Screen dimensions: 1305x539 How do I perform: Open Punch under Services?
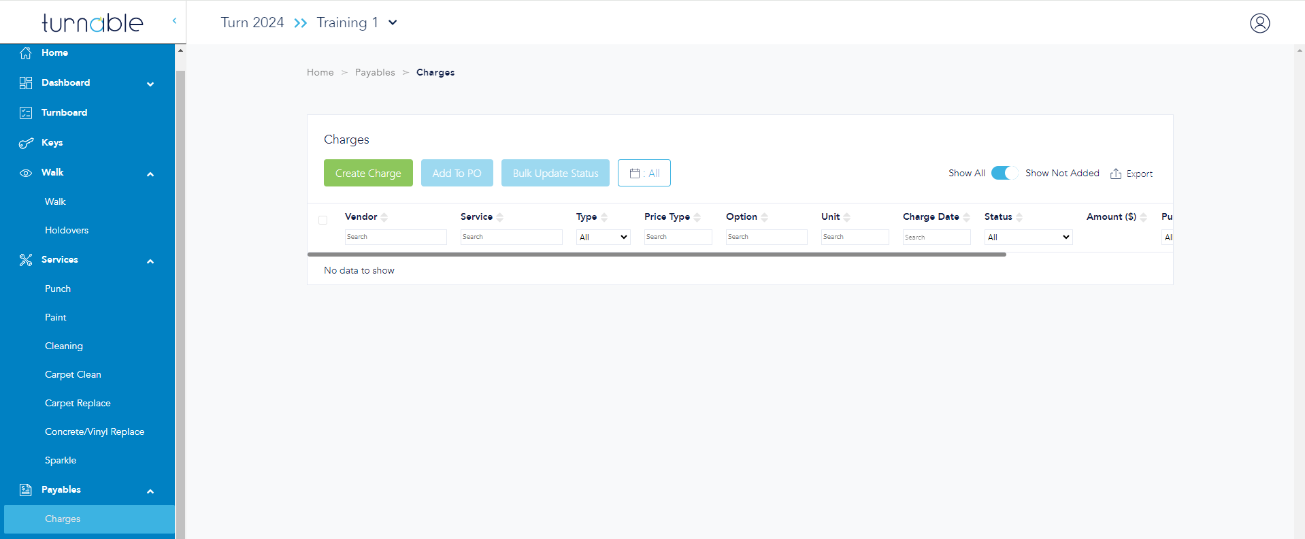tap(58, 289)
